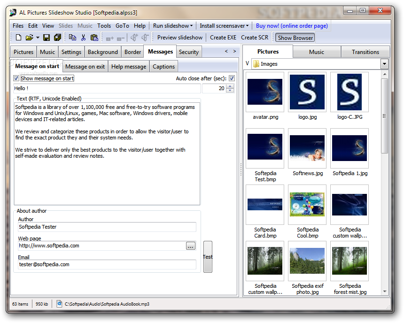Open the Files menu
Screen dimensions: 404x323
[18, 26]
